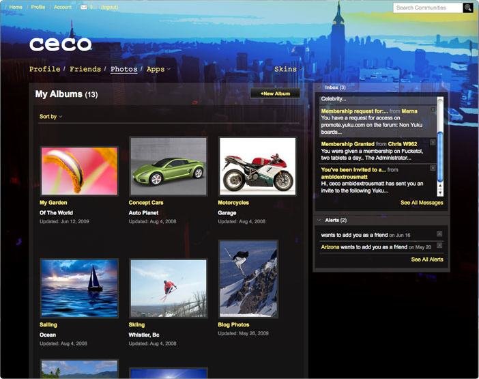Image resolution: width=479 pixels, height=379 pixels.
Task: Click the Auto Planet subtitle
Action: (x=143, y=213)
